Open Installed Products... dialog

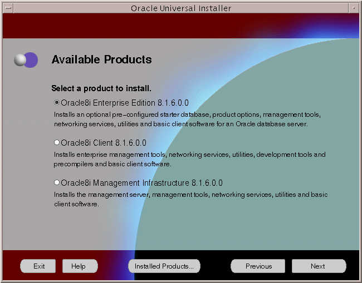point(164,266)
